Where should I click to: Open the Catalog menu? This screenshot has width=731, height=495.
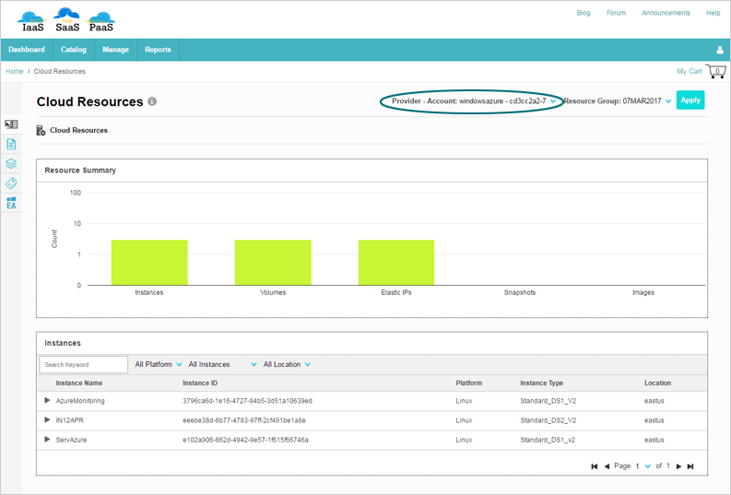pyautogui.click(x=74, y=50)
